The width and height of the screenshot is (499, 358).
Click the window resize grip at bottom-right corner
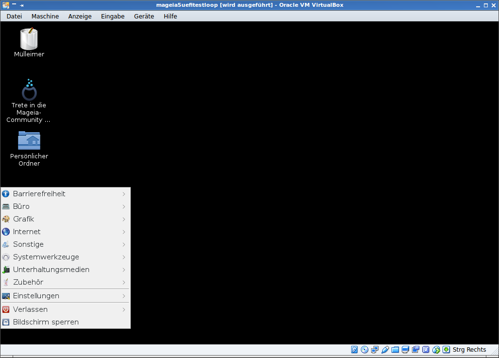495,351
